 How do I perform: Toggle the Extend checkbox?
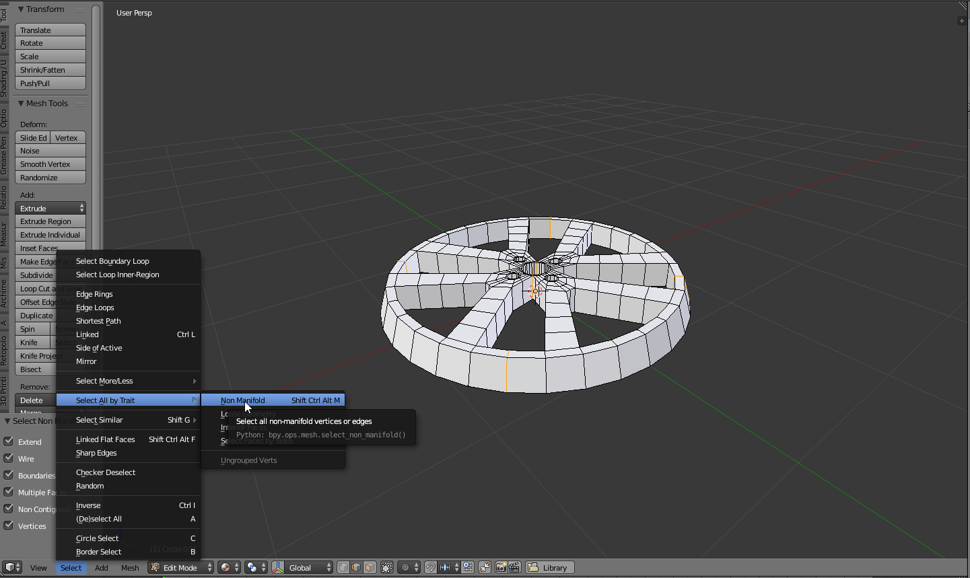(9, 441)
